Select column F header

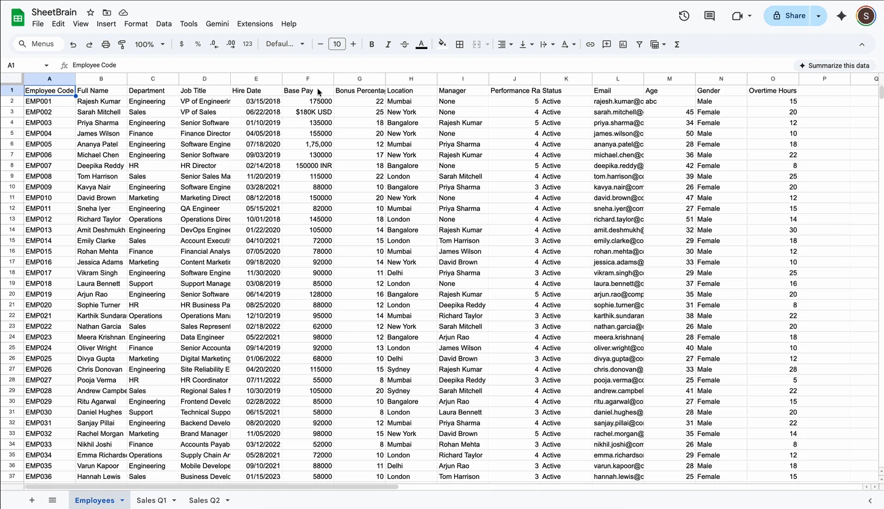click(308, 78)
